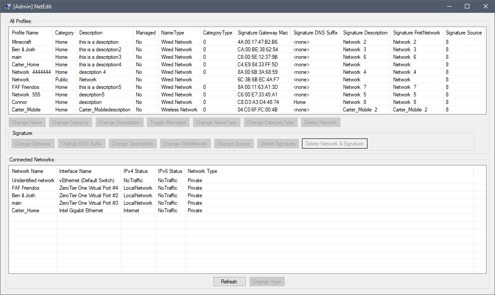Click the Refresh button
This screenshot has height=295, width=495.
click(x=229, y=281)
